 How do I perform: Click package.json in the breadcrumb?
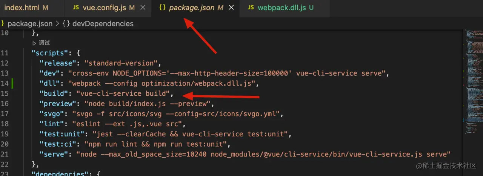click(x=30, y=23)
